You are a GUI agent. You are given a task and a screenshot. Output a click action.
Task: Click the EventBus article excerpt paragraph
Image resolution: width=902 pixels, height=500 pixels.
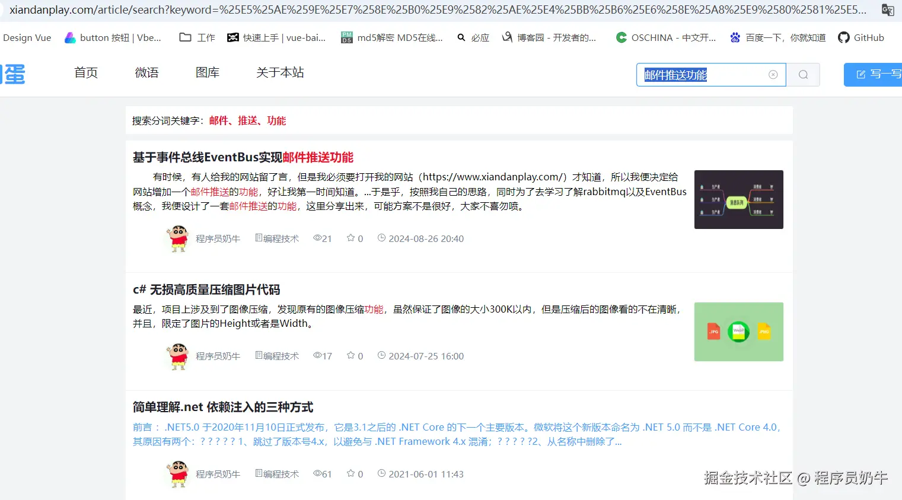click(410, 192)
